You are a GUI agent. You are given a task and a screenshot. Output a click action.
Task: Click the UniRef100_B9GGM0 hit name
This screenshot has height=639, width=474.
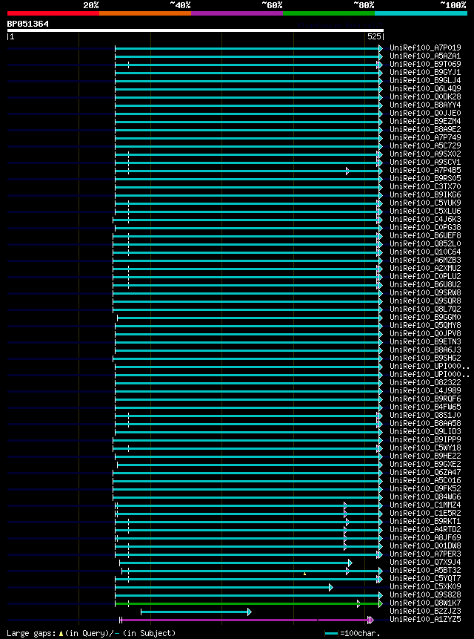pyautogui.click(x=425, y=317)
